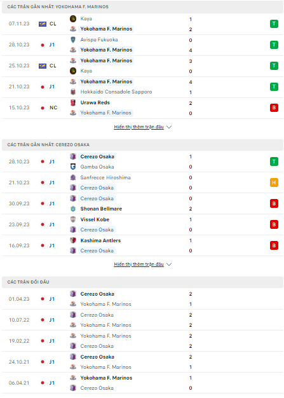Click the Hokkaido Consadole Sapporo crest
The width and height of the screenshot is (284, 398).
(73, 92)
